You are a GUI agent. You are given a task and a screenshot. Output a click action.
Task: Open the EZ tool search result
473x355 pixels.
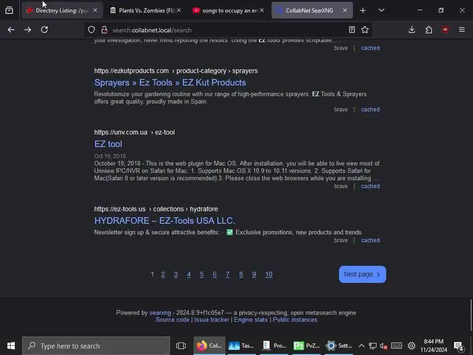pos(108,144)
